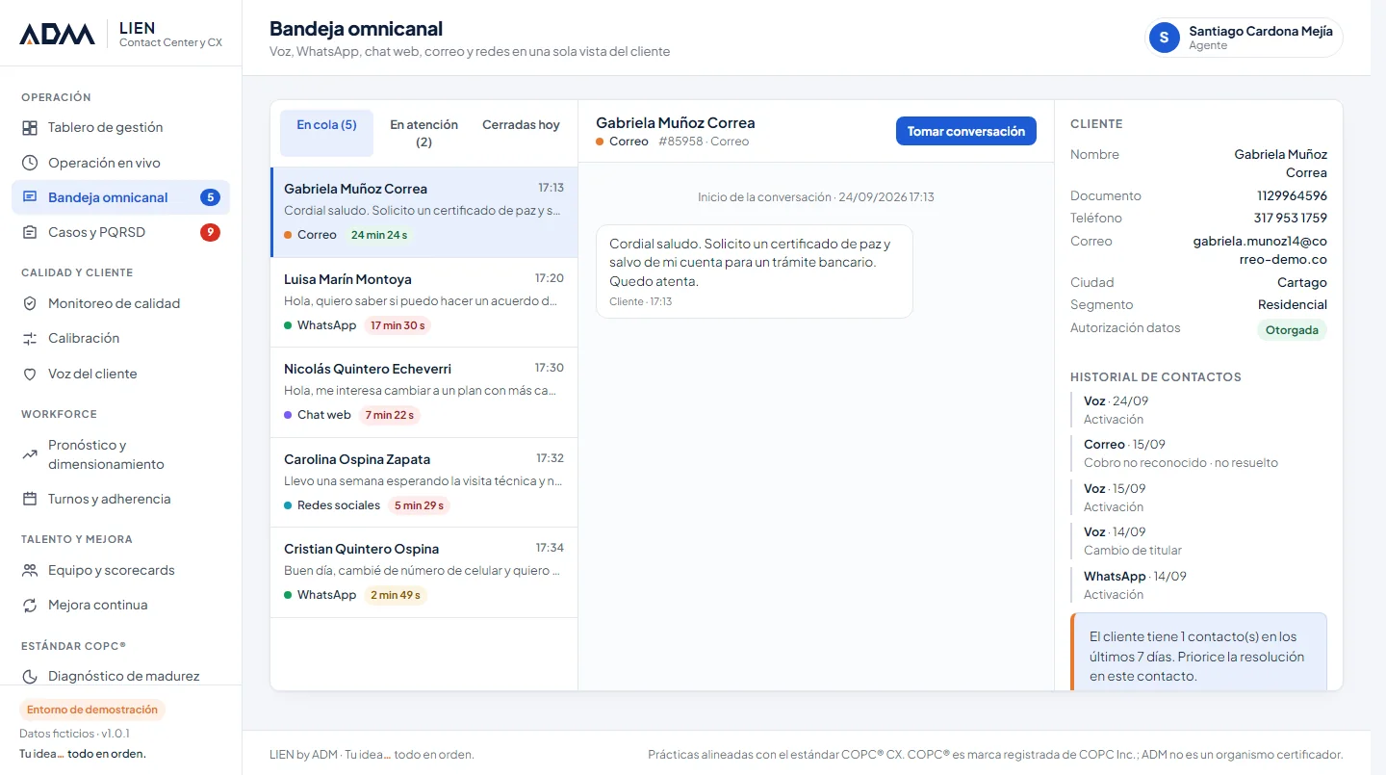Open Turnos y adherencia calendar icon

pos(30,499)
